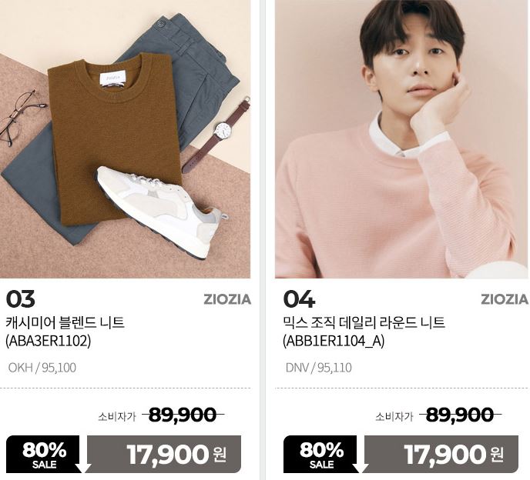Open the pink round knit model photo
The width and height of the screenshot is (530, 480).
click(402, 139)
